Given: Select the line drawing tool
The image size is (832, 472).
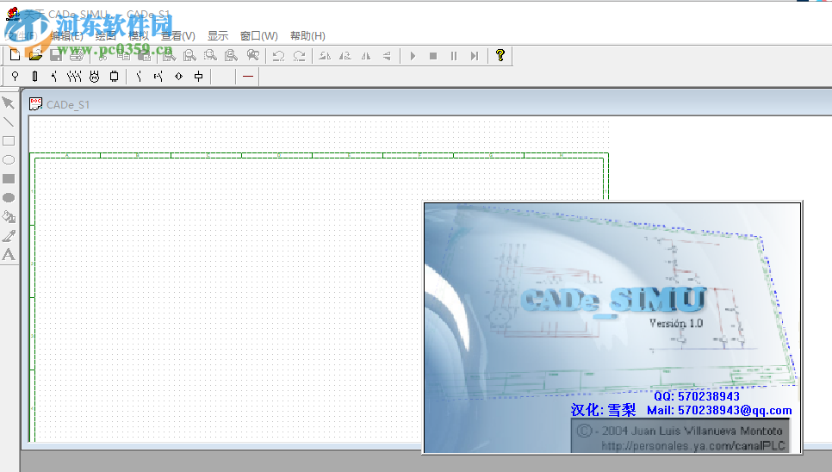Looking at the screenshot, I should coord(9,122).
